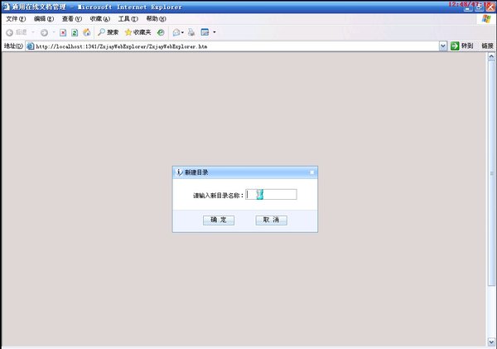Open the Forward history dropdown arrow
497x349 pixels.
[54, 32]
